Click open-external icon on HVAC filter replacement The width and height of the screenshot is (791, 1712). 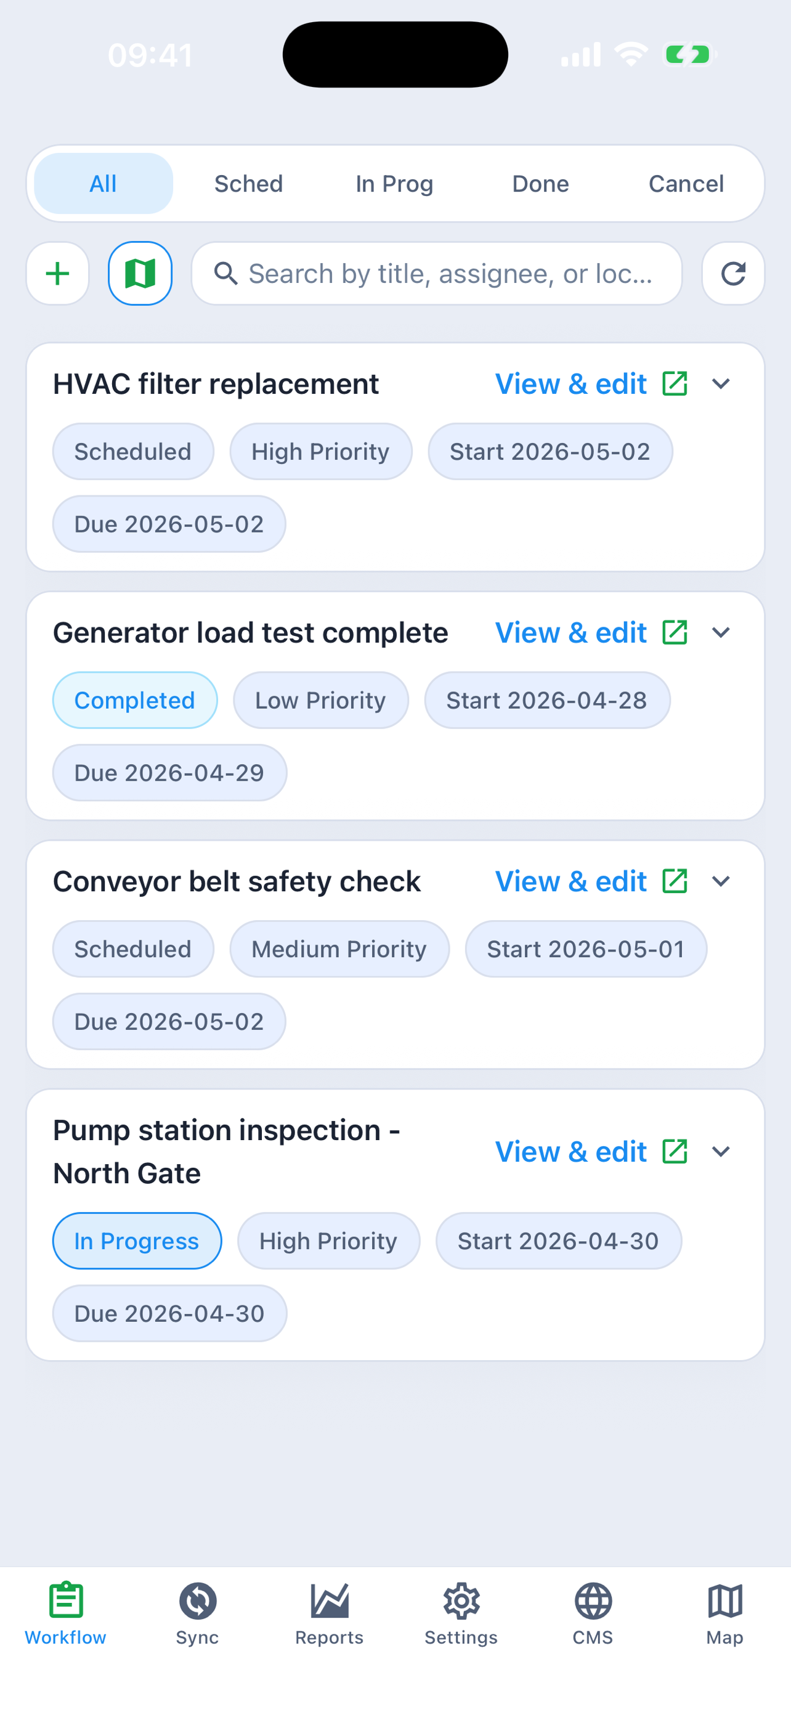675,383
